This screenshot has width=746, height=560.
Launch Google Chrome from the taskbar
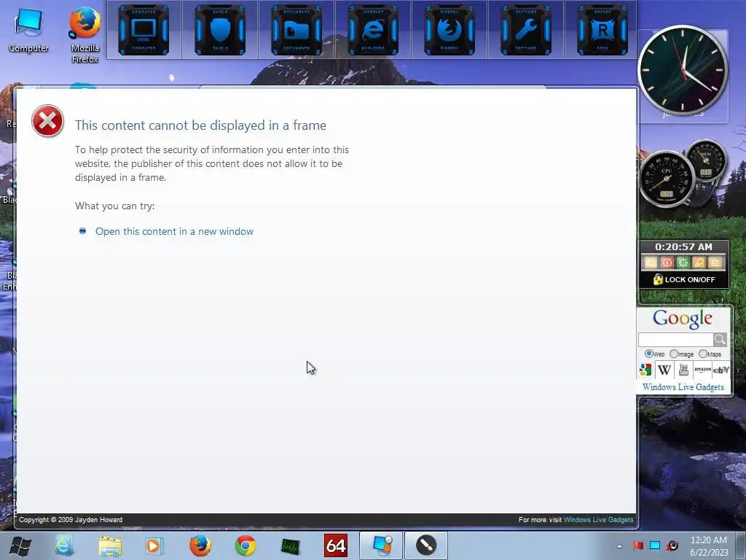(x=245, y=545)
